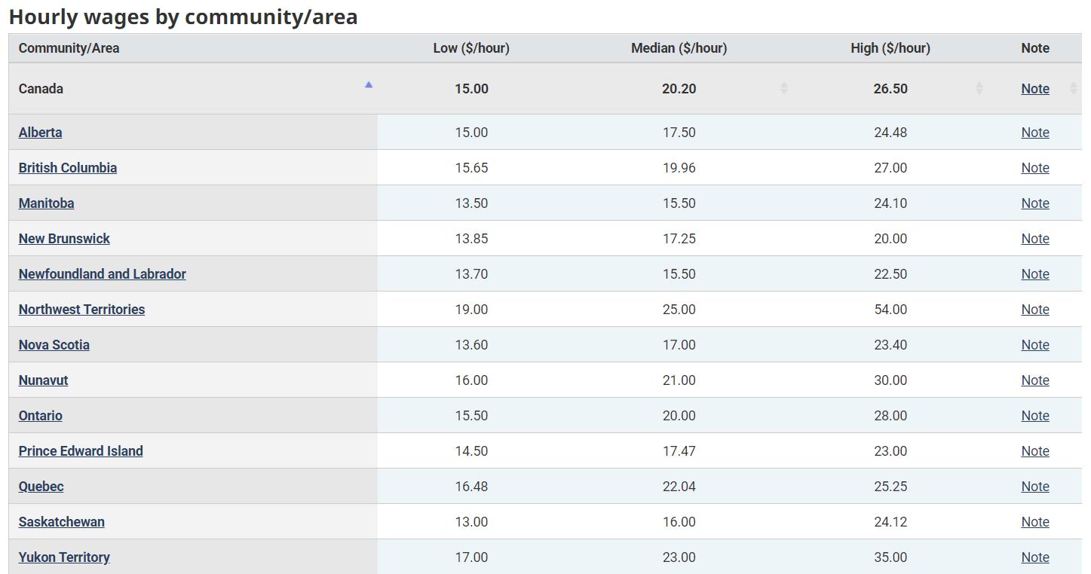Select Nunavut's high wage 30.00
The image size is (1091, 574).
890,380
